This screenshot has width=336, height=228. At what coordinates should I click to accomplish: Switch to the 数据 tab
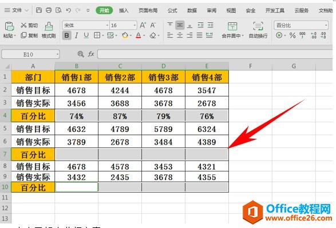pyautogui.click(x=192, y=10)
